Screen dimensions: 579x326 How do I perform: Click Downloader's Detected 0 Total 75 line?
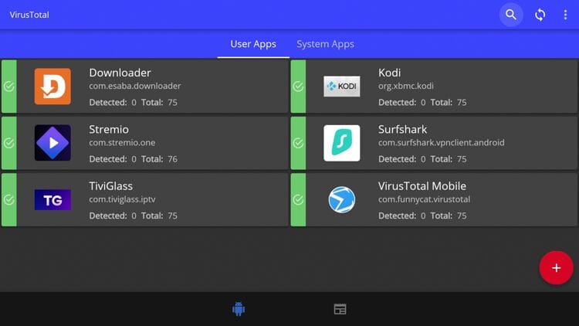pyautogui.click(x=133, y=103)
